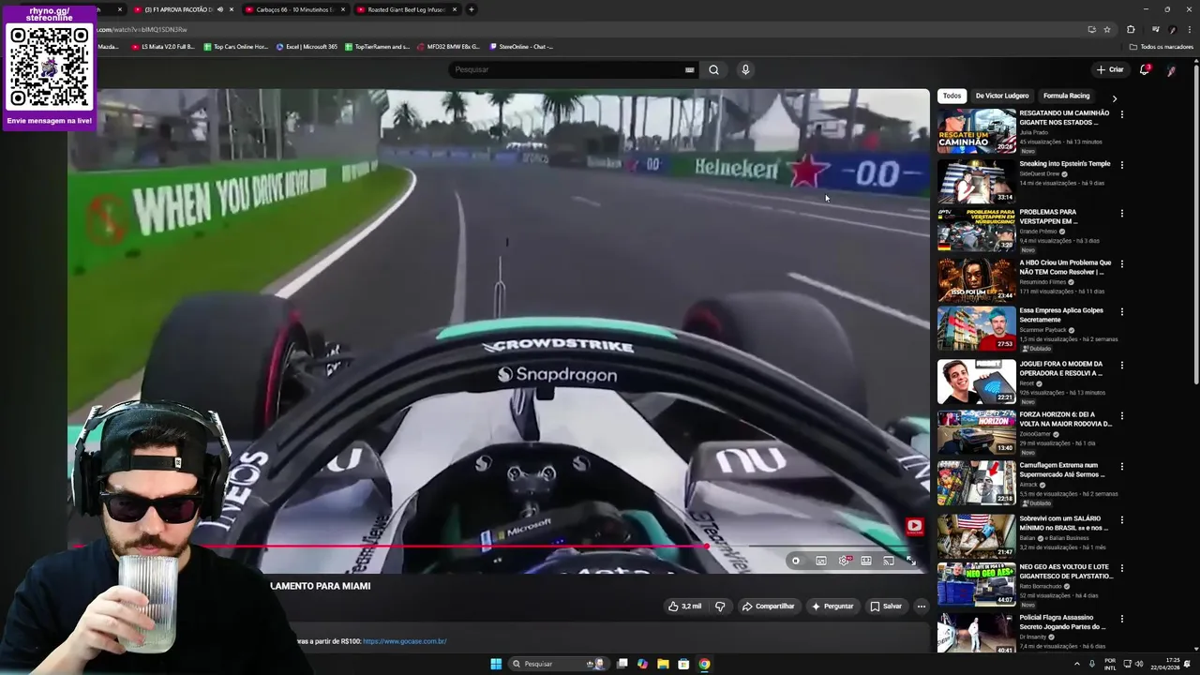Toggle subtitles/captions in the player
Image resolution: width=1200 pixels, height=675 pixels.
(821, 561)
